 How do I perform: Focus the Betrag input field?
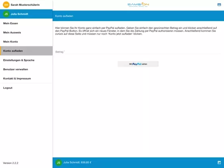pos(138,52)
